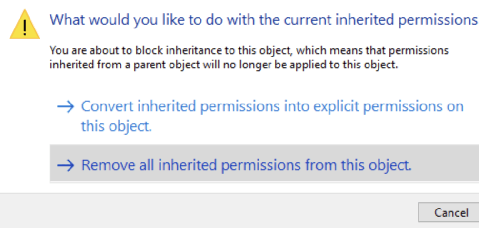Click "this object." on the Convert option's second line
This screenshot has height=228, width=479.
click(116, 126)
